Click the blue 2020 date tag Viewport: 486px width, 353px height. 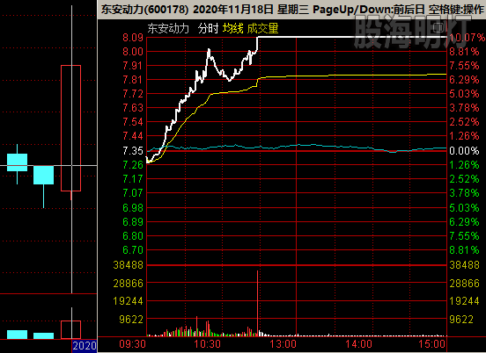(85, 346)
